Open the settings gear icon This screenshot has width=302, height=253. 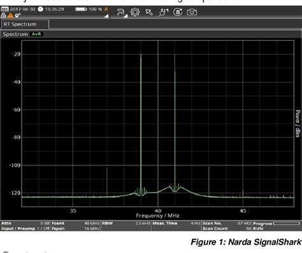(x=135, y=12)
